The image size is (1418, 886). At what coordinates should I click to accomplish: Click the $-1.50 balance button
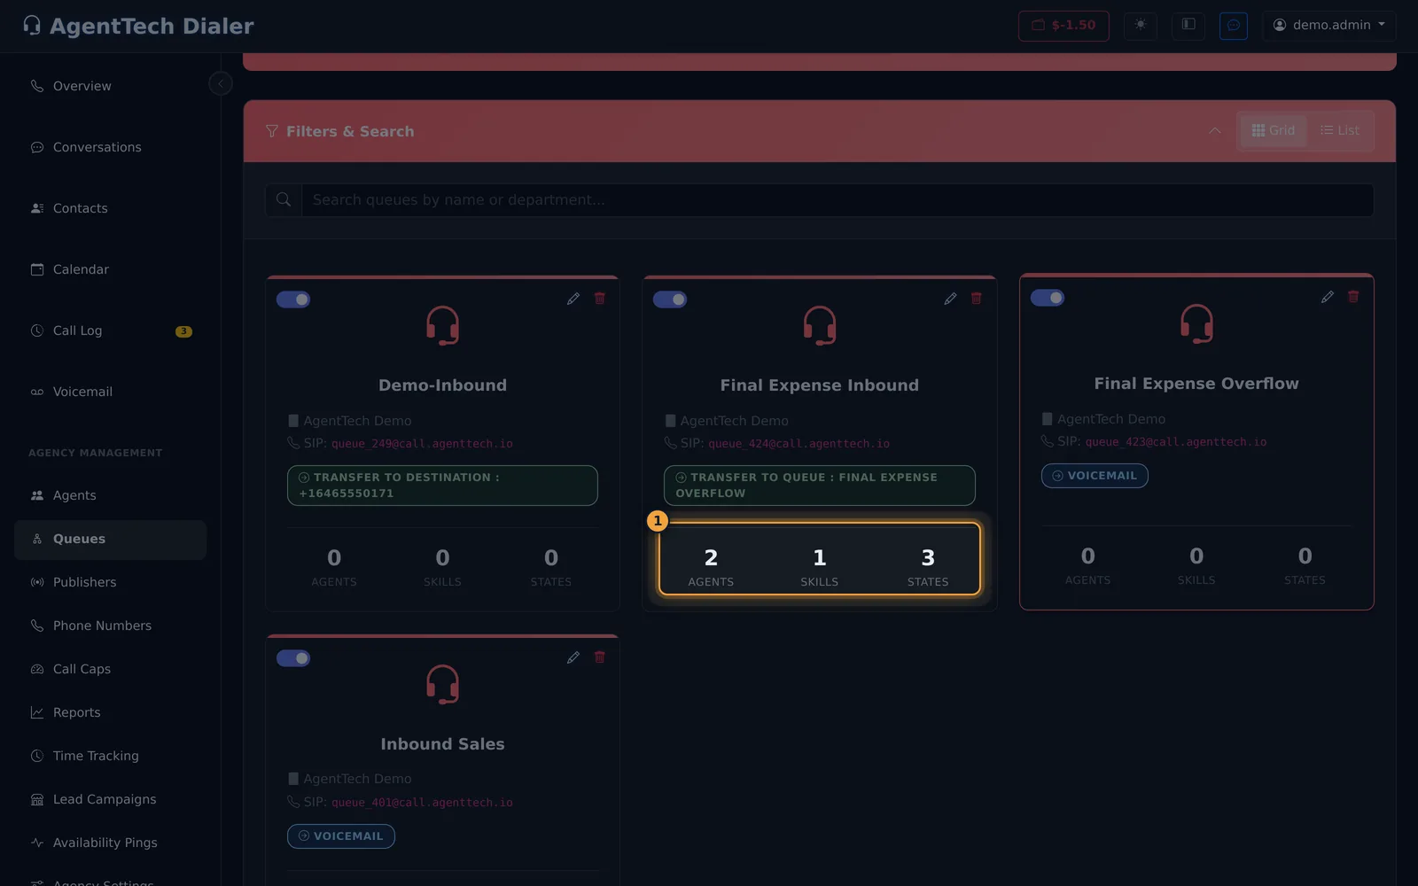(1063, 25)
